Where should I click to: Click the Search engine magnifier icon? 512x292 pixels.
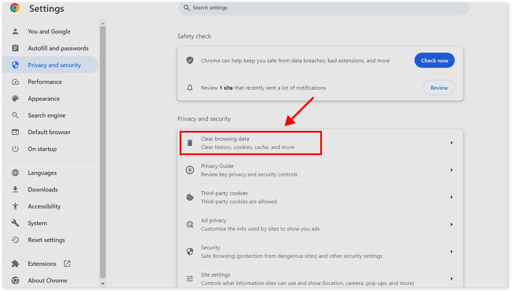(x=15, y=115)
